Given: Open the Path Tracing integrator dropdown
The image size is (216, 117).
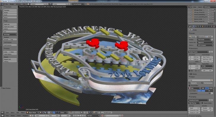Looking at the screenshot, I should click(x=194, y=103).
